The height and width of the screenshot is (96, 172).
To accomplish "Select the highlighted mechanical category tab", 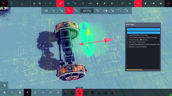I will pos(27,92).
